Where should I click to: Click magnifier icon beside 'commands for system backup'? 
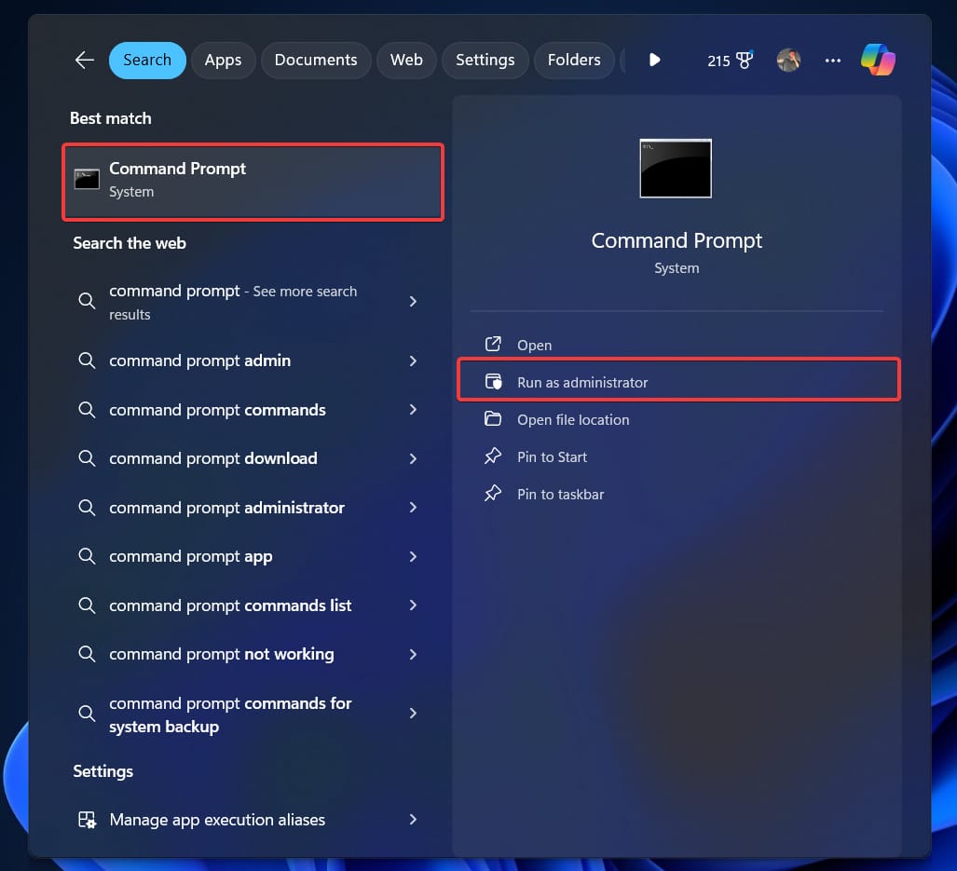tap(87, 713)
